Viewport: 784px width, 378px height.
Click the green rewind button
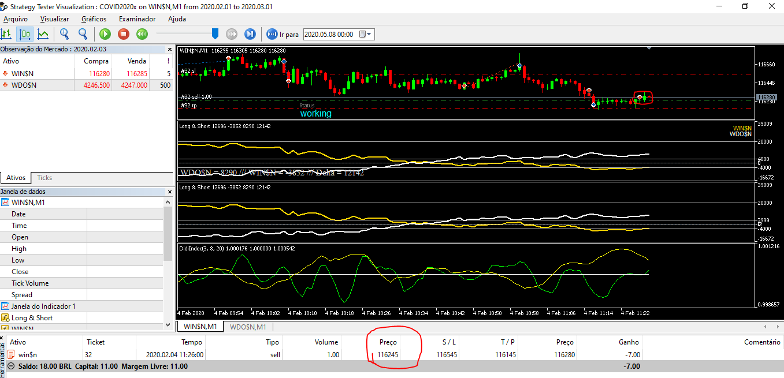coord(142,34)
